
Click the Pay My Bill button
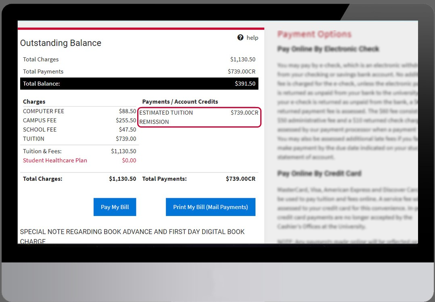(x=115, y=207)
